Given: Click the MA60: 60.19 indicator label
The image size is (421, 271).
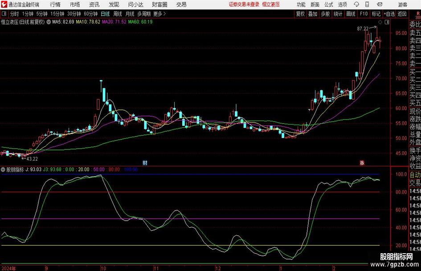Looking at the screenshot, I should [140, 22].
